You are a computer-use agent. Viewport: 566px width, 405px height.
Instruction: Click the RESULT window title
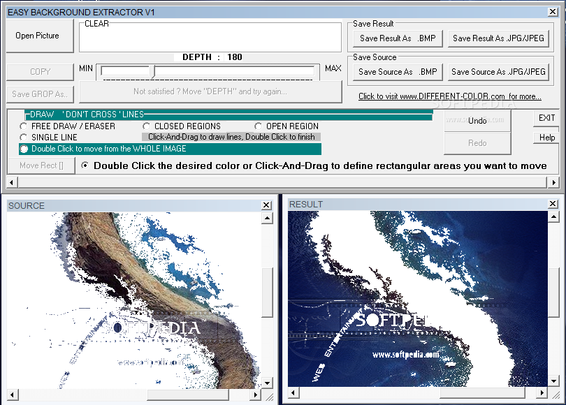tap(306, 204)
